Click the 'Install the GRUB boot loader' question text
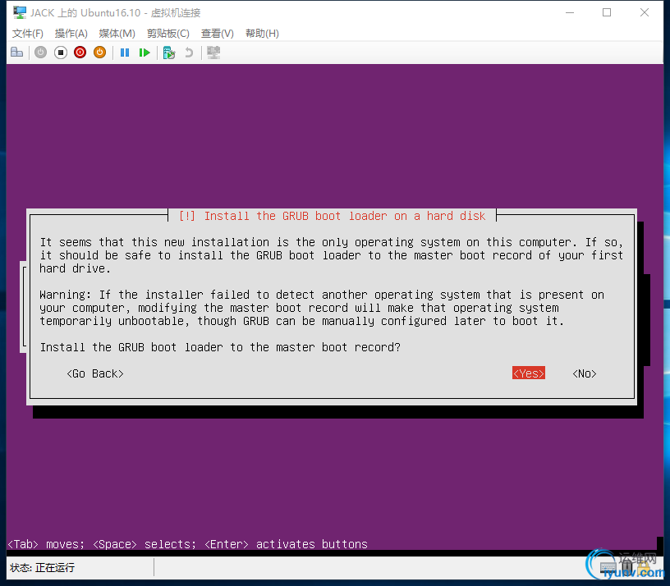The image size is (670, 586). tap(220, 347)
